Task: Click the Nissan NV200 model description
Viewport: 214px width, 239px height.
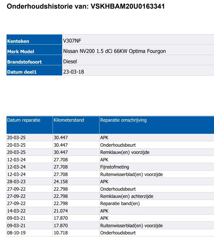Action: [114, 51]
